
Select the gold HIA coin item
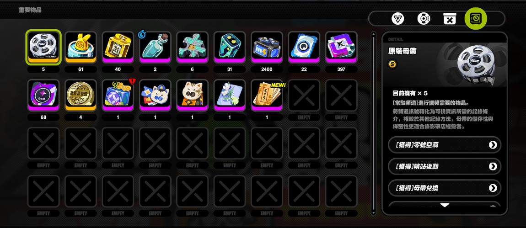(x=81, y=95)
